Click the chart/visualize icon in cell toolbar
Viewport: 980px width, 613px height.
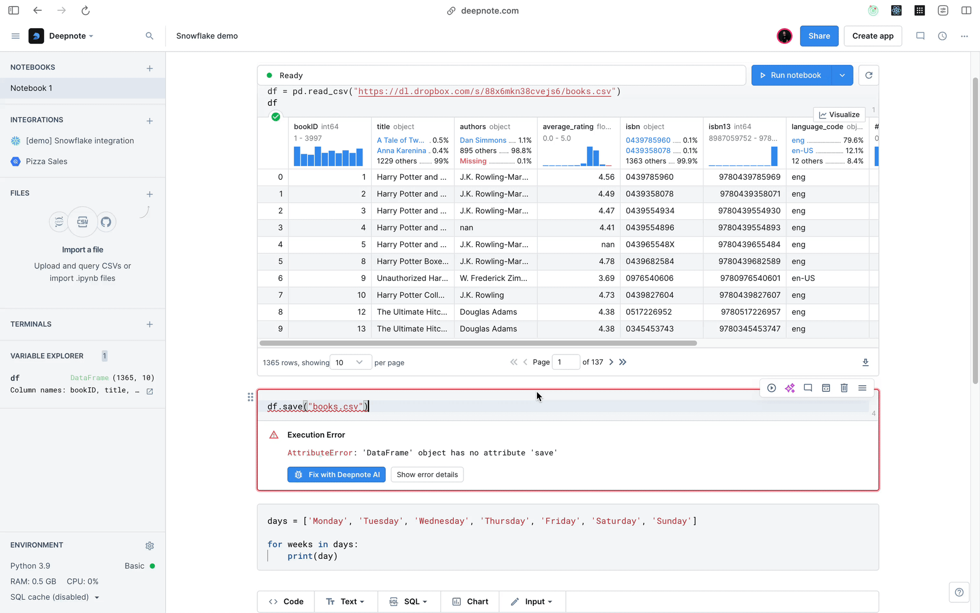pos(839,114)
